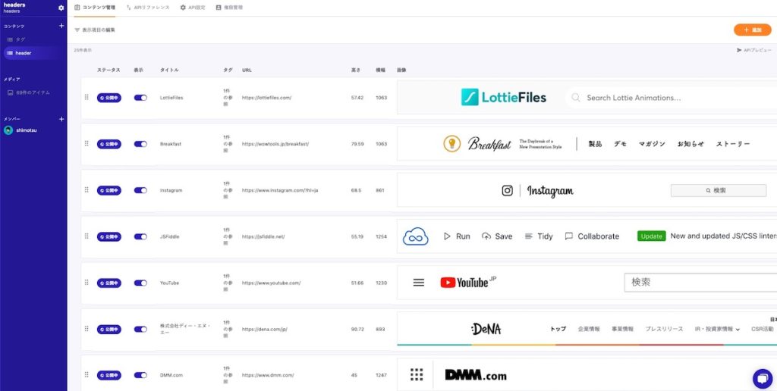Grab the YouTube row drag handle
The image size is (777, 391).
tap(87, 283)
